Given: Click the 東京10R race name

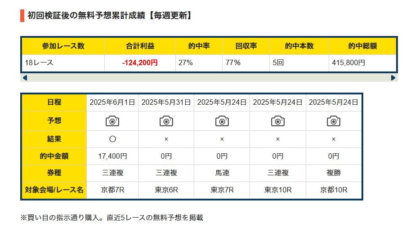Looking at the screenshot, I should [x=278, y=190].
